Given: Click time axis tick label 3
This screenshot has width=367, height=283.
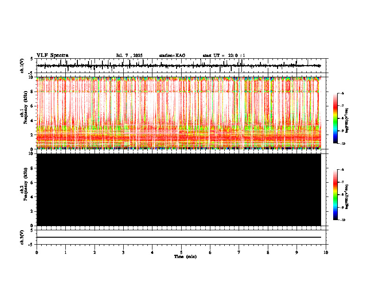Looking at the screenshot, I should (x=123, y=252).
